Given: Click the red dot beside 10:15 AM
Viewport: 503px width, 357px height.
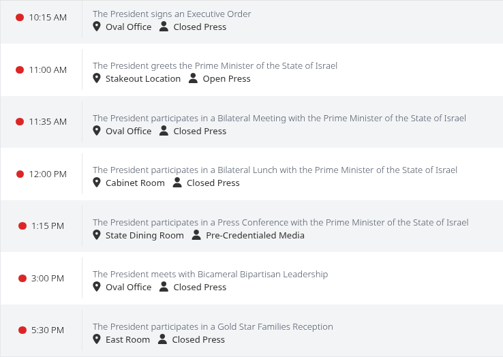Looking at the screenshot, I should pos(20,17).
